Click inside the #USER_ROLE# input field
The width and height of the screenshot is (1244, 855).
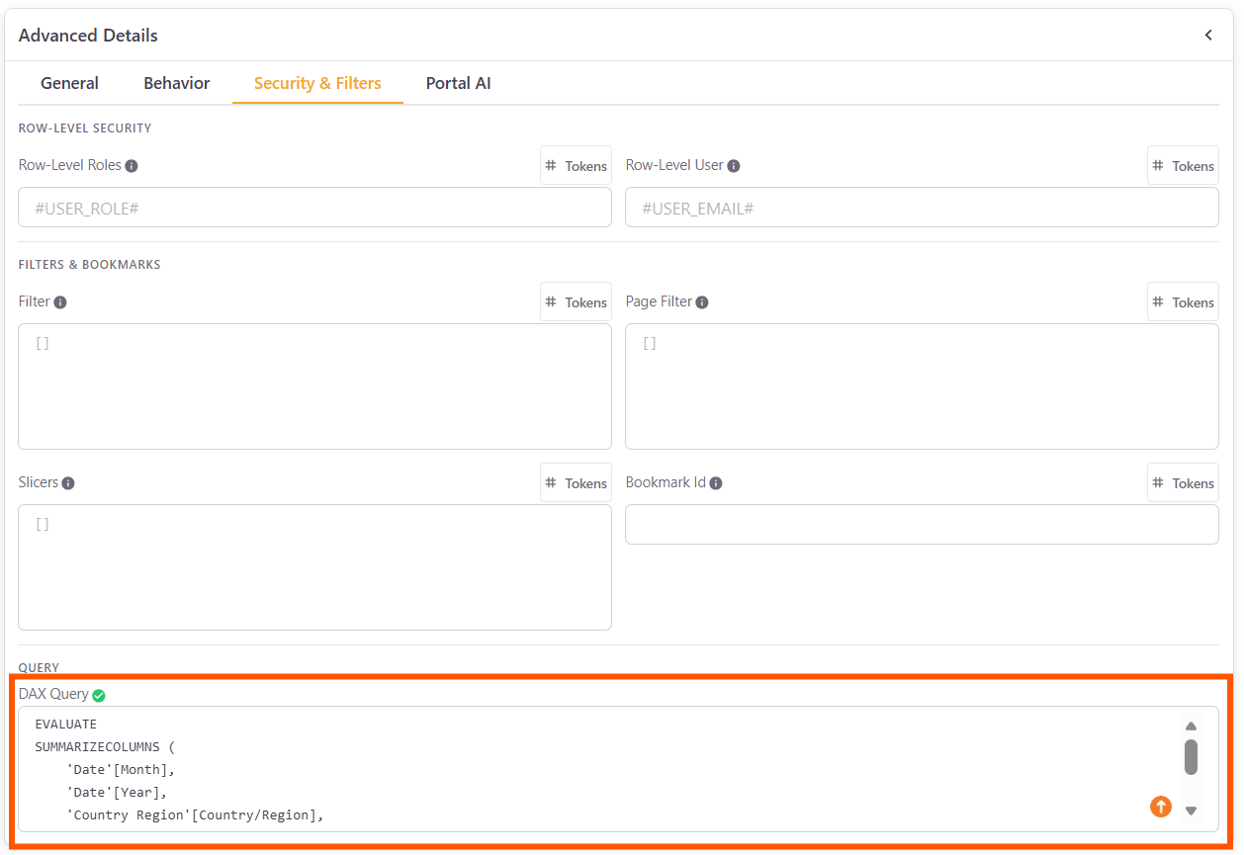click(314, 207)
